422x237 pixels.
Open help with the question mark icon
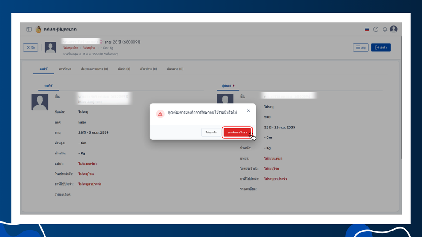pos(376,29)
